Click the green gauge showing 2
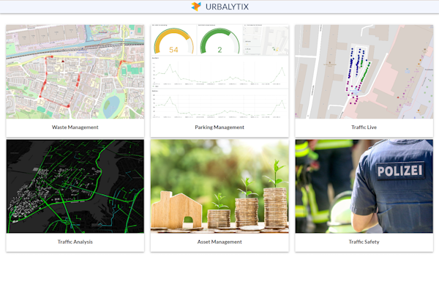 (219, 44)
